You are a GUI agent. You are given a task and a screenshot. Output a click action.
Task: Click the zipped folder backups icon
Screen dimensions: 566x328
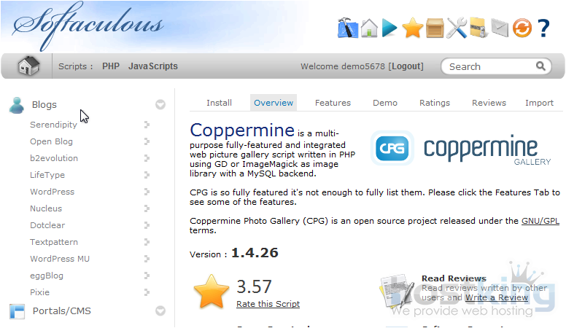[478, 28]
